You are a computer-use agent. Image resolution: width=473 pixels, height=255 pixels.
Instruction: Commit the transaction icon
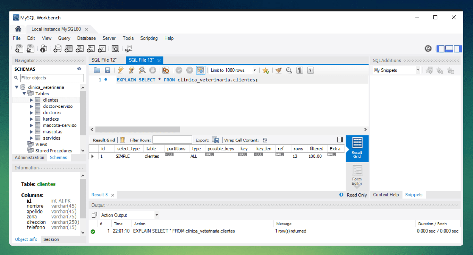point(179,70)
